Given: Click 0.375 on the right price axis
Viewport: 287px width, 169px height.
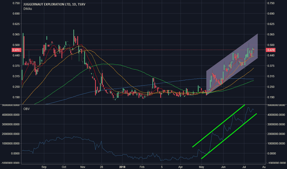Looking at the screenshot, I should click(271, 66).
